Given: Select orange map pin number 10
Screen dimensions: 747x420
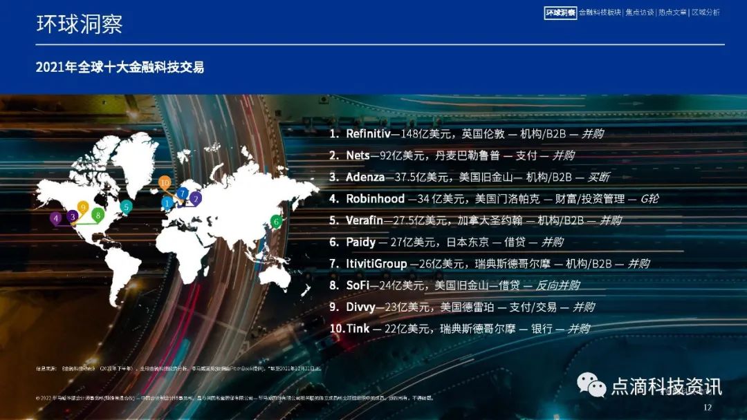Looking at the screenshot, I should pos(165,182).
